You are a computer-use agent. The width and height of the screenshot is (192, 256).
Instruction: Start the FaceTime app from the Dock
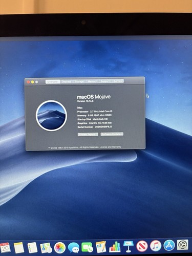(87, 247)
